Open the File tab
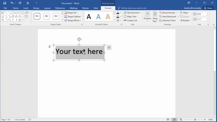This screenshot has width=217, height=122. 5,8
